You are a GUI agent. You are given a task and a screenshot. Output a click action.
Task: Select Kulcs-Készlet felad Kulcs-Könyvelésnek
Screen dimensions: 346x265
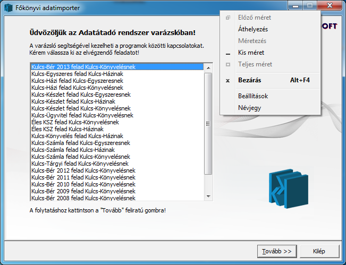tap(117, 108)
